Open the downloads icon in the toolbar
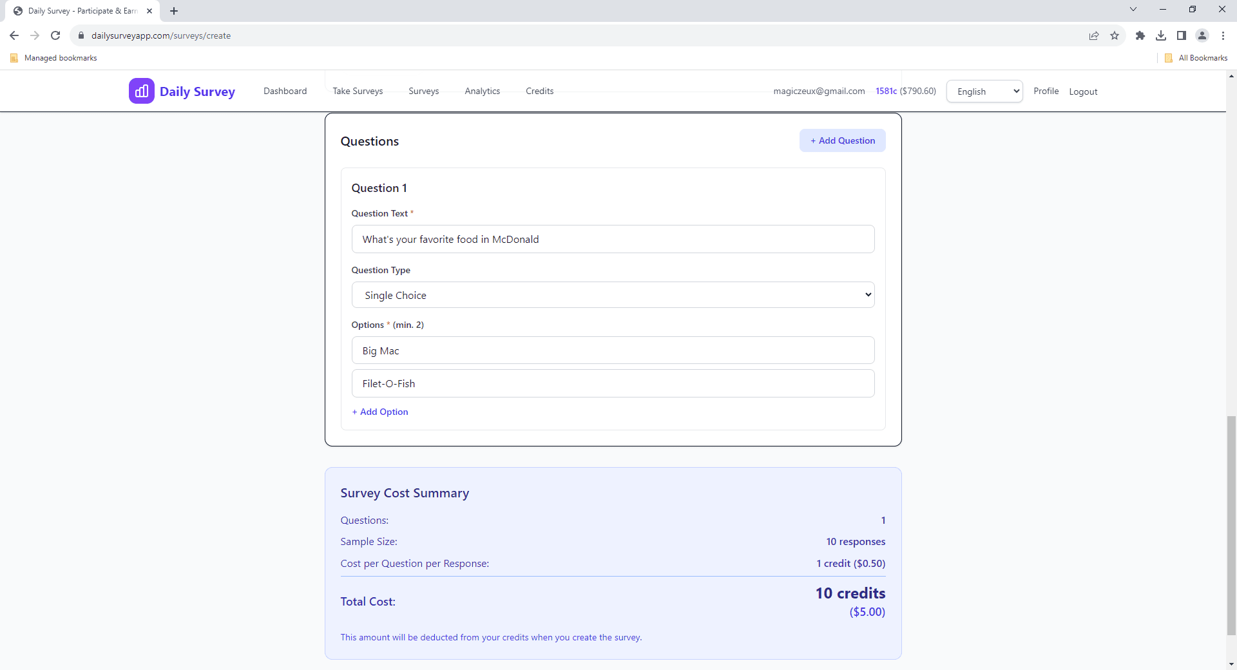 pyautogui.click(x=1161, y=35)
